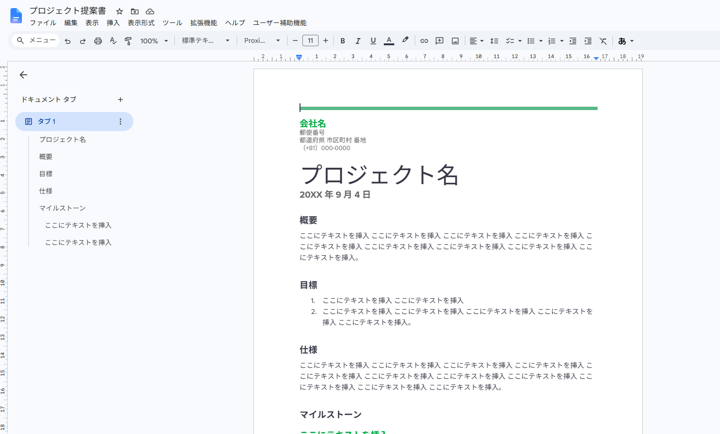Open the ファイル menu
Image resolution: width=720 pixels, height=434 pixels.
pos(43,23)
